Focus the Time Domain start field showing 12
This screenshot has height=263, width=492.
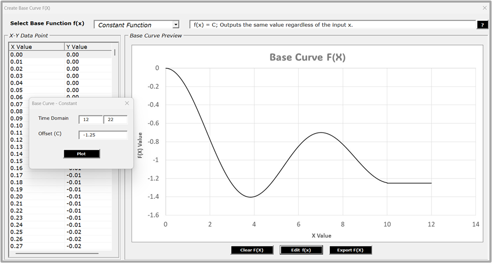[x=90, y=120]
